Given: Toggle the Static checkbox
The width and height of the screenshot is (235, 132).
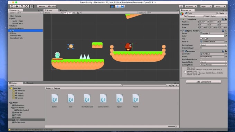Looking at the screenshot, I should pos(218,13).
